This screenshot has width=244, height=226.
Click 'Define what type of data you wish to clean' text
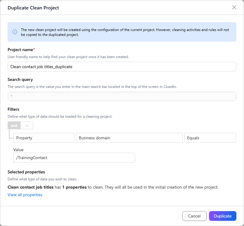click(42, 179)
